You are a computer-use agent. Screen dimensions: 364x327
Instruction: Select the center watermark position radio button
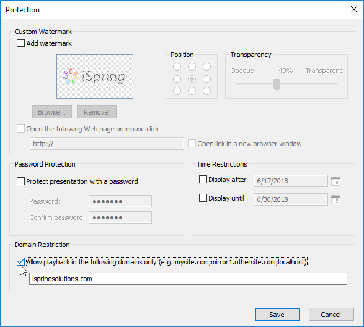pyautogui.click(x=192, y=79)
